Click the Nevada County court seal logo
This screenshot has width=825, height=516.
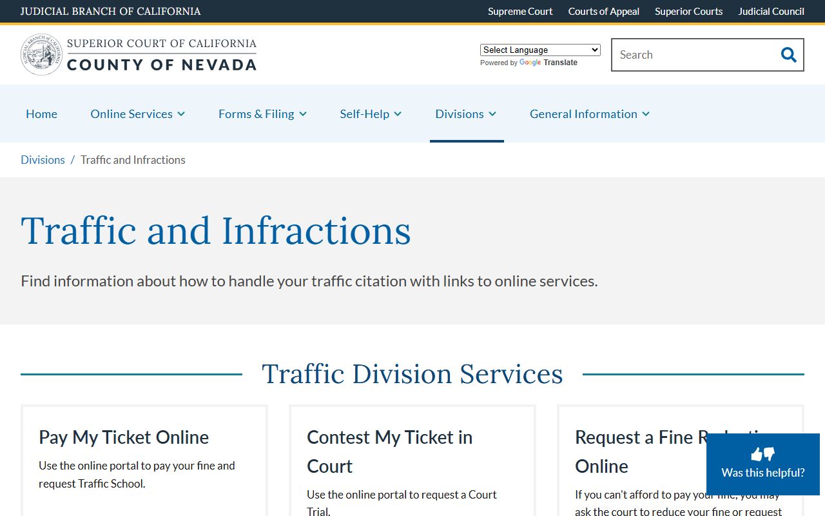click(42, 55)
